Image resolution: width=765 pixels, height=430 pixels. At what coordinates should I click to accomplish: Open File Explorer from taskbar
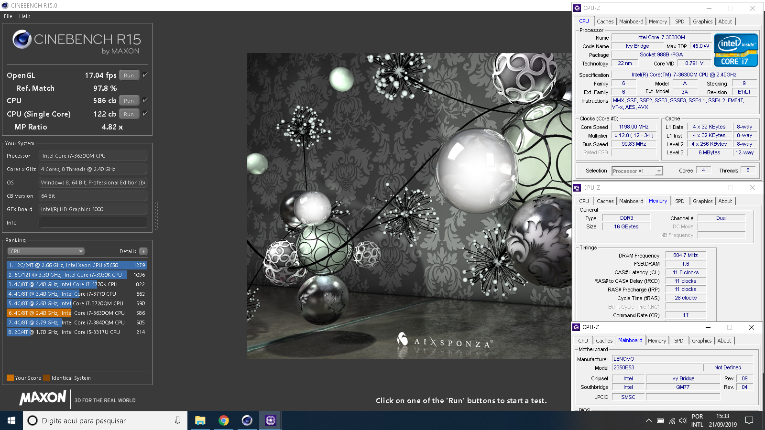tap(200, 420)
